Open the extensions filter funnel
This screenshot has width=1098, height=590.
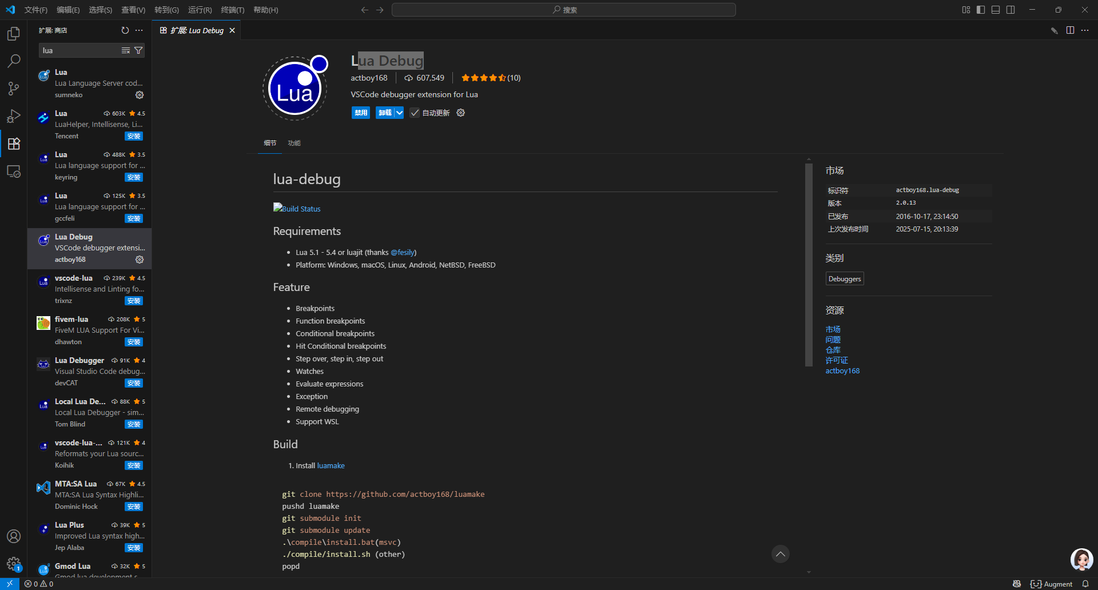pos(138,50)
